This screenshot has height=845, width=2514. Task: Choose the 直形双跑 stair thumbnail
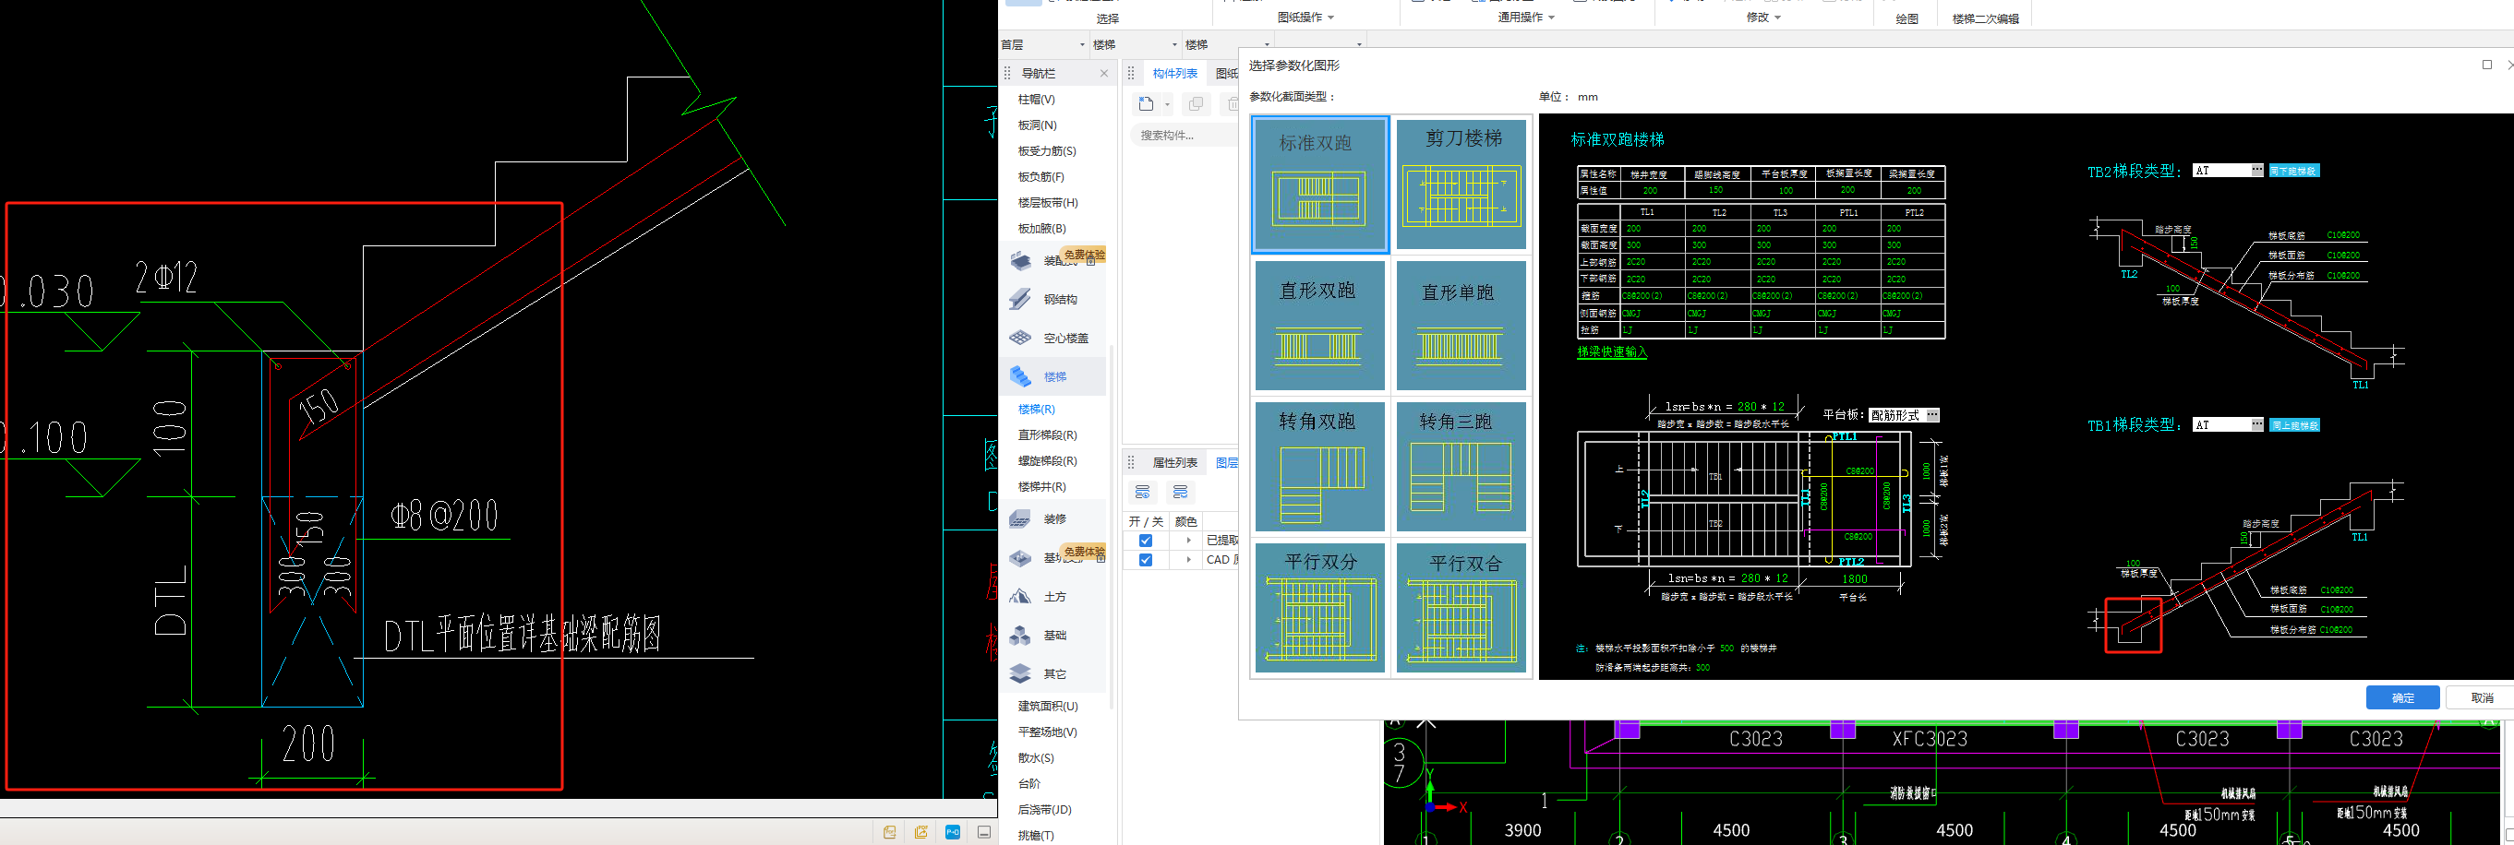pos(1319,325)
